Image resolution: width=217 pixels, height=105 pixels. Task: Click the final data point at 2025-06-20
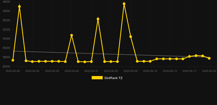[x=209, y=59]
